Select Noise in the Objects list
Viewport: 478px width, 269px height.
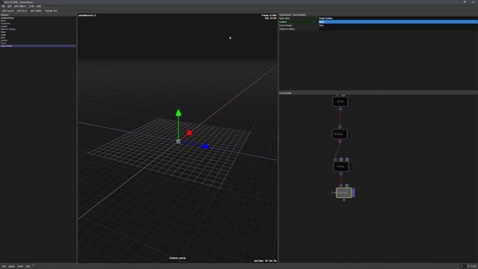click(x=38, y=31)
